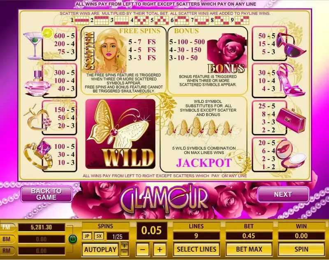Viewport: 329px width, 260px height.
Task: Increase autoplay spins with small plus
Action: pyautogui.click(x=125, y=246)
